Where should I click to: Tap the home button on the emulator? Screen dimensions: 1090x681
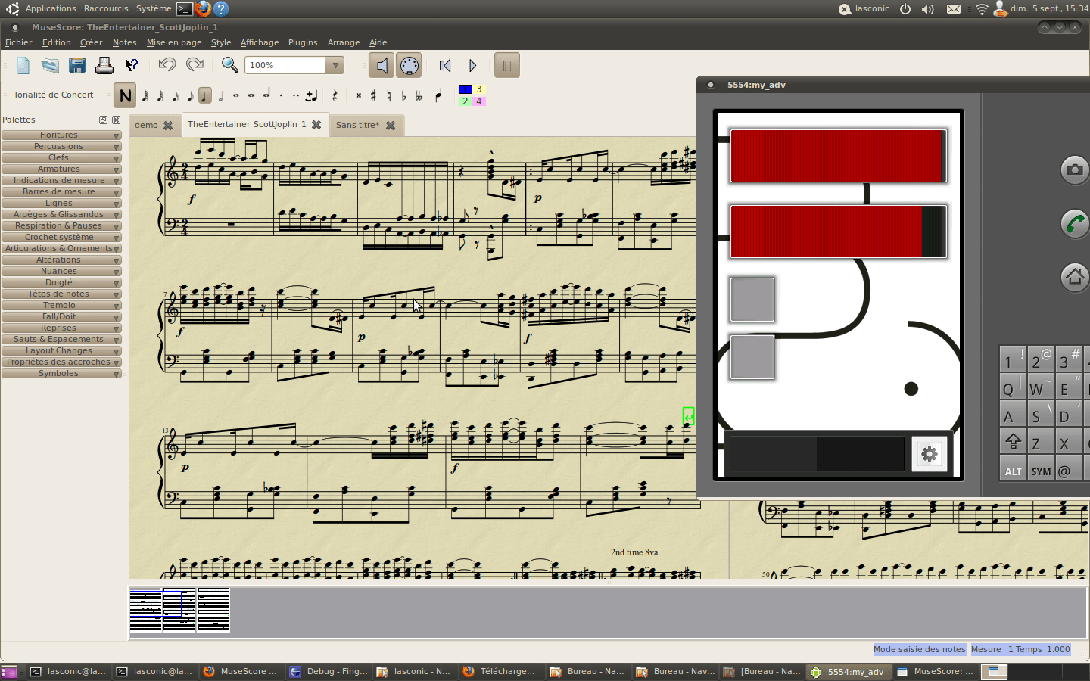1075,277
